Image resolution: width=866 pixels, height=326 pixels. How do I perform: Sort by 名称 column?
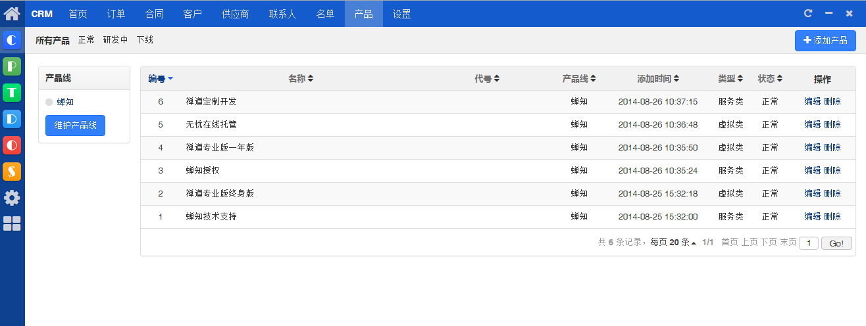coord(301,79)
